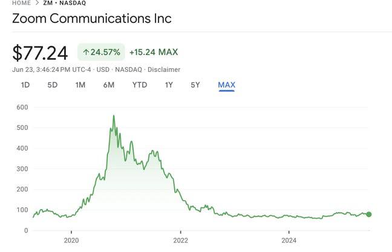Click the chart's highest peak
Image resolution: width=392 pixels, height=252 pixels.
click(x=114, y=116)
